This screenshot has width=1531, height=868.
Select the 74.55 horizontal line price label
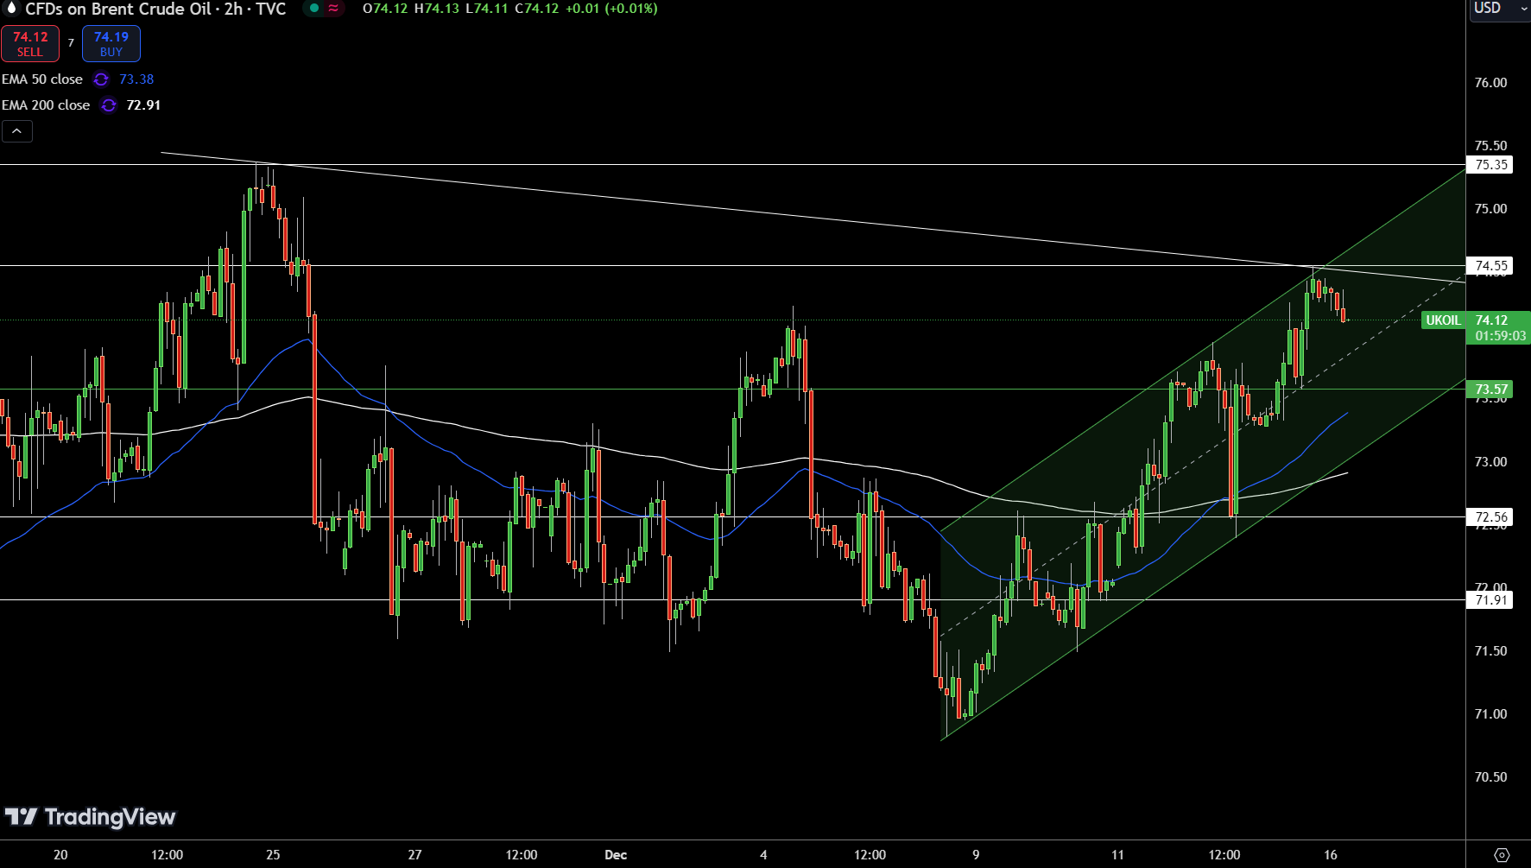pos(1490,266)
